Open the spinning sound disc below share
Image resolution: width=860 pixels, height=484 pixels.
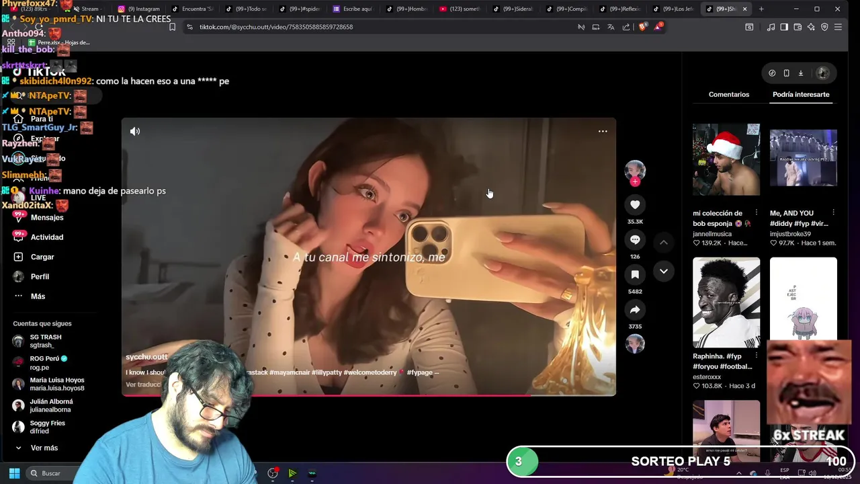(635, 344)
